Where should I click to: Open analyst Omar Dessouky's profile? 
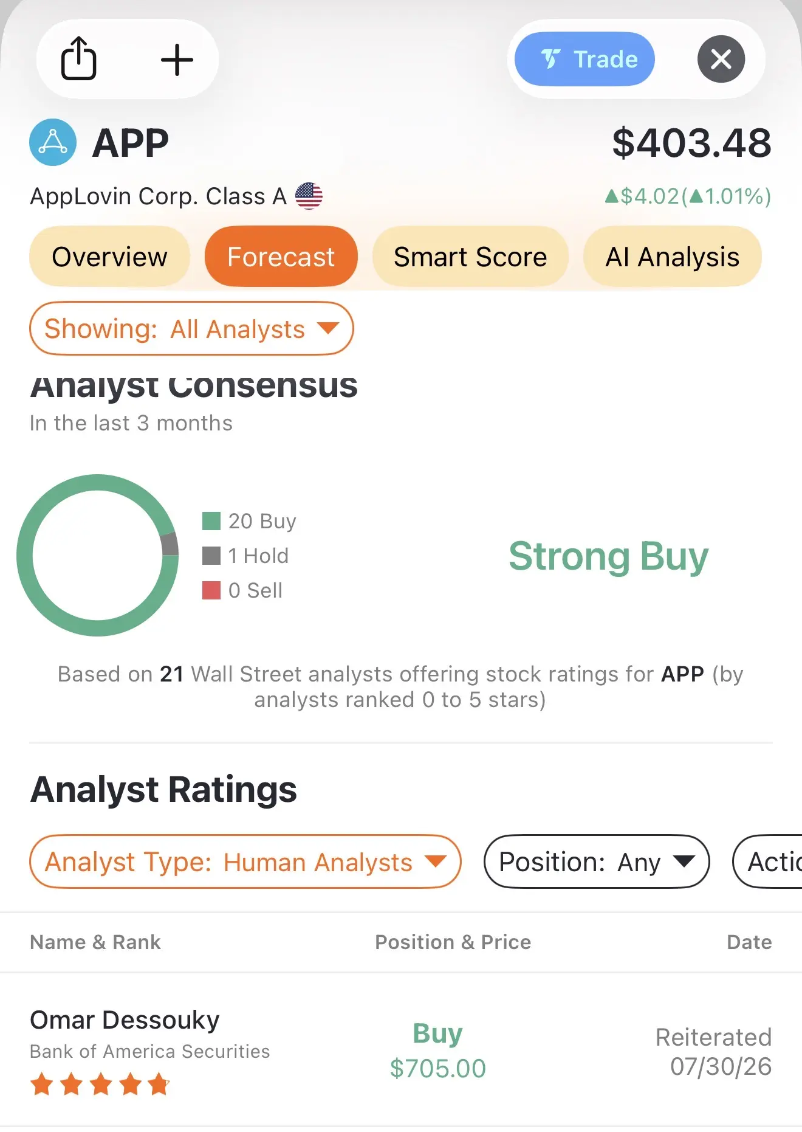click(125, 1020)
